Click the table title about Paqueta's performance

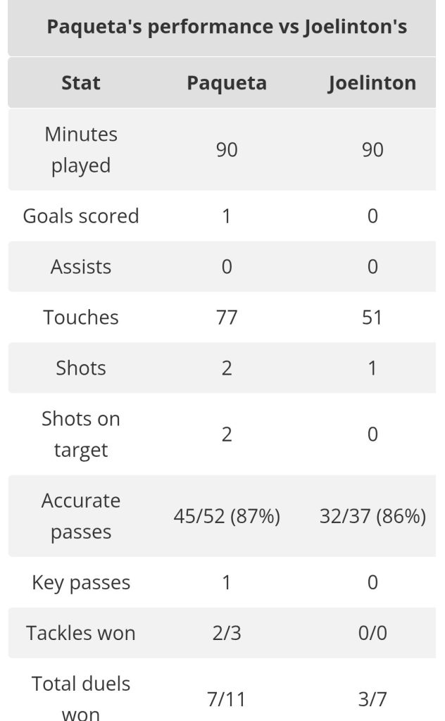226,27
